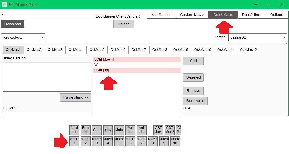
Task: Select the Mute key button
Action: click(x=119, y=130)
